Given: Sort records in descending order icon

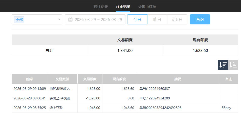Looking at the screenshot, I should [x=223, y=65].
